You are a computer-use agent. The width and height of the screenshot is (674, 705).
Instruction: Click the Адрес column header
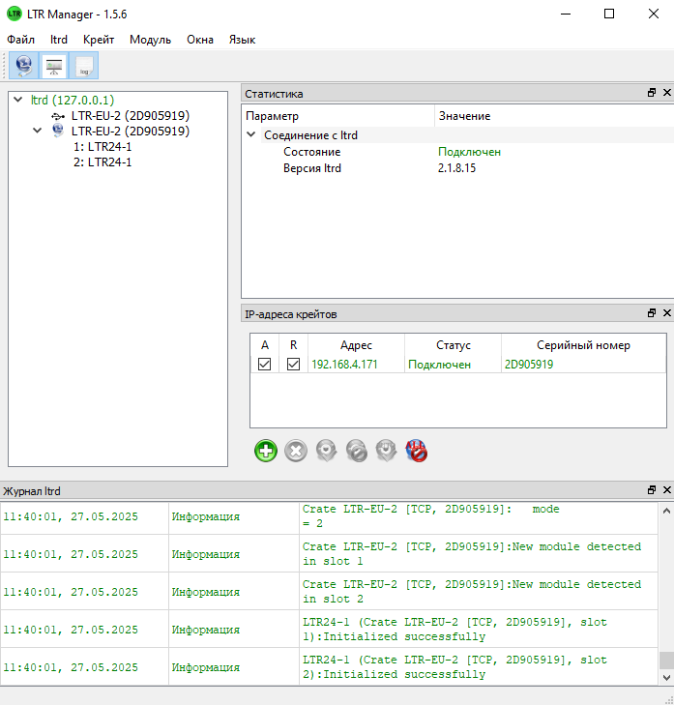[356, 345]
